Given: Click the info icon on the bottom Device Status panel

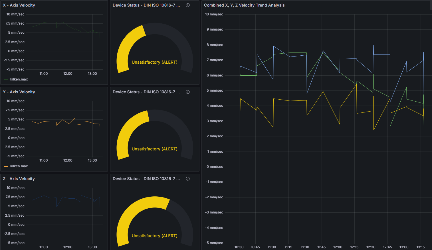Looking at the screenshot, I should 188,179.
